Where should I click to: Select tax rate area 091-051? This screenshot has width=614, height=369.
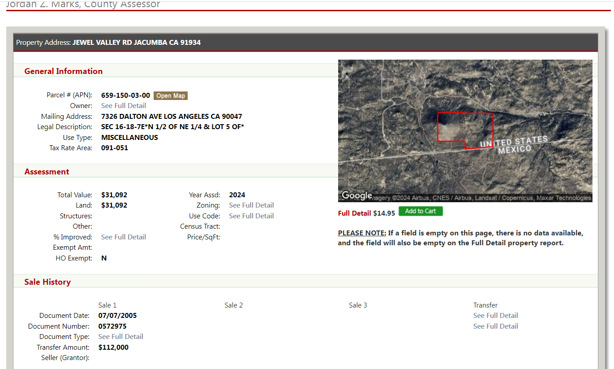(x=115, y=148)
